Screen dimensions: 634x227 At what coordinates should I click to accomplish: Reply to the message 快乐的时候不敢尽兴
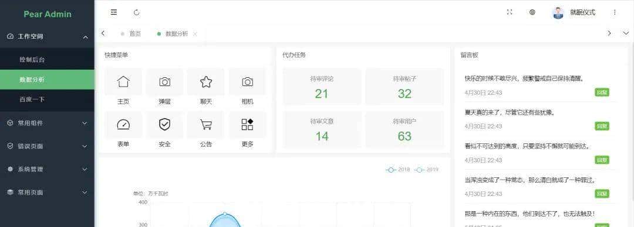pos(602,93)
